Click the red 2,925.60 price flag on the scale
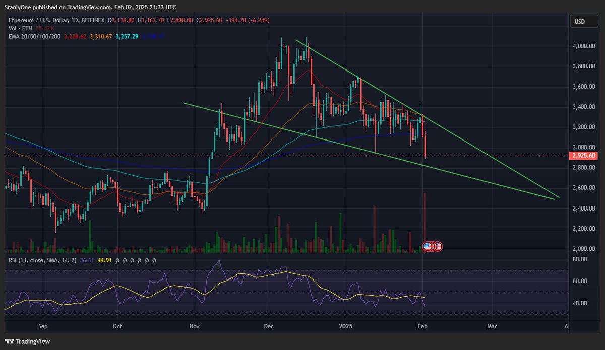The height and width of the screenshot is (350, 605). pos(584,156)
